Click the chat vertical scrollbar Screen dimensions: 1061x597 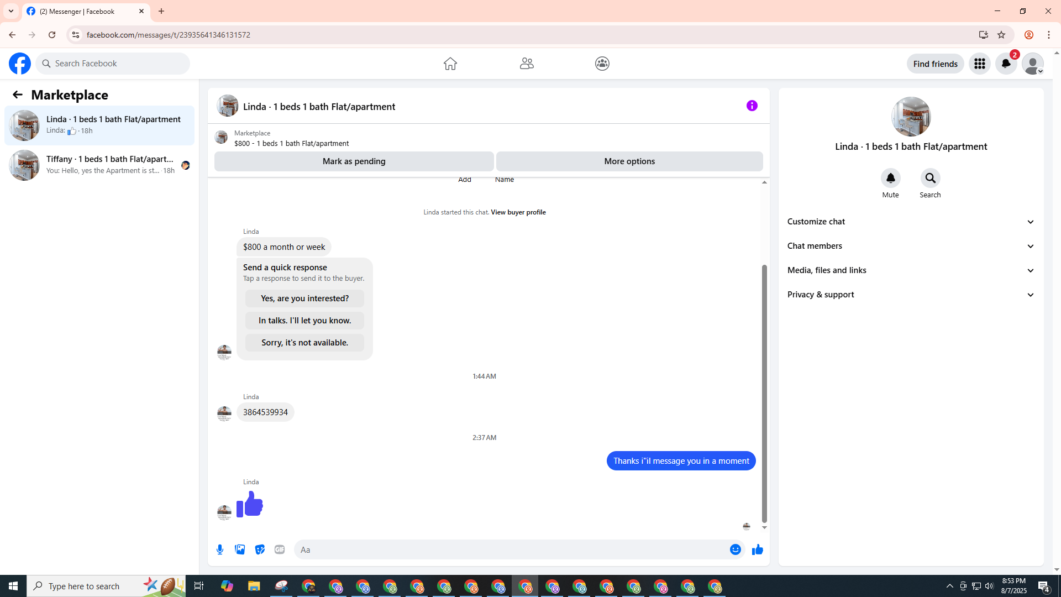764,393
